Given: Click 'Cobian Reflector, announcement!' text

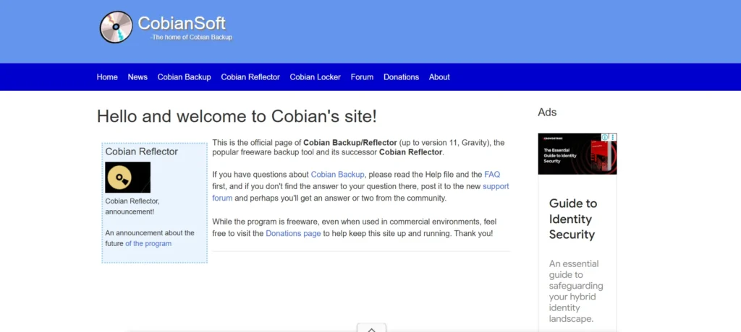Looking at the screenshot, I should point(133,206).
